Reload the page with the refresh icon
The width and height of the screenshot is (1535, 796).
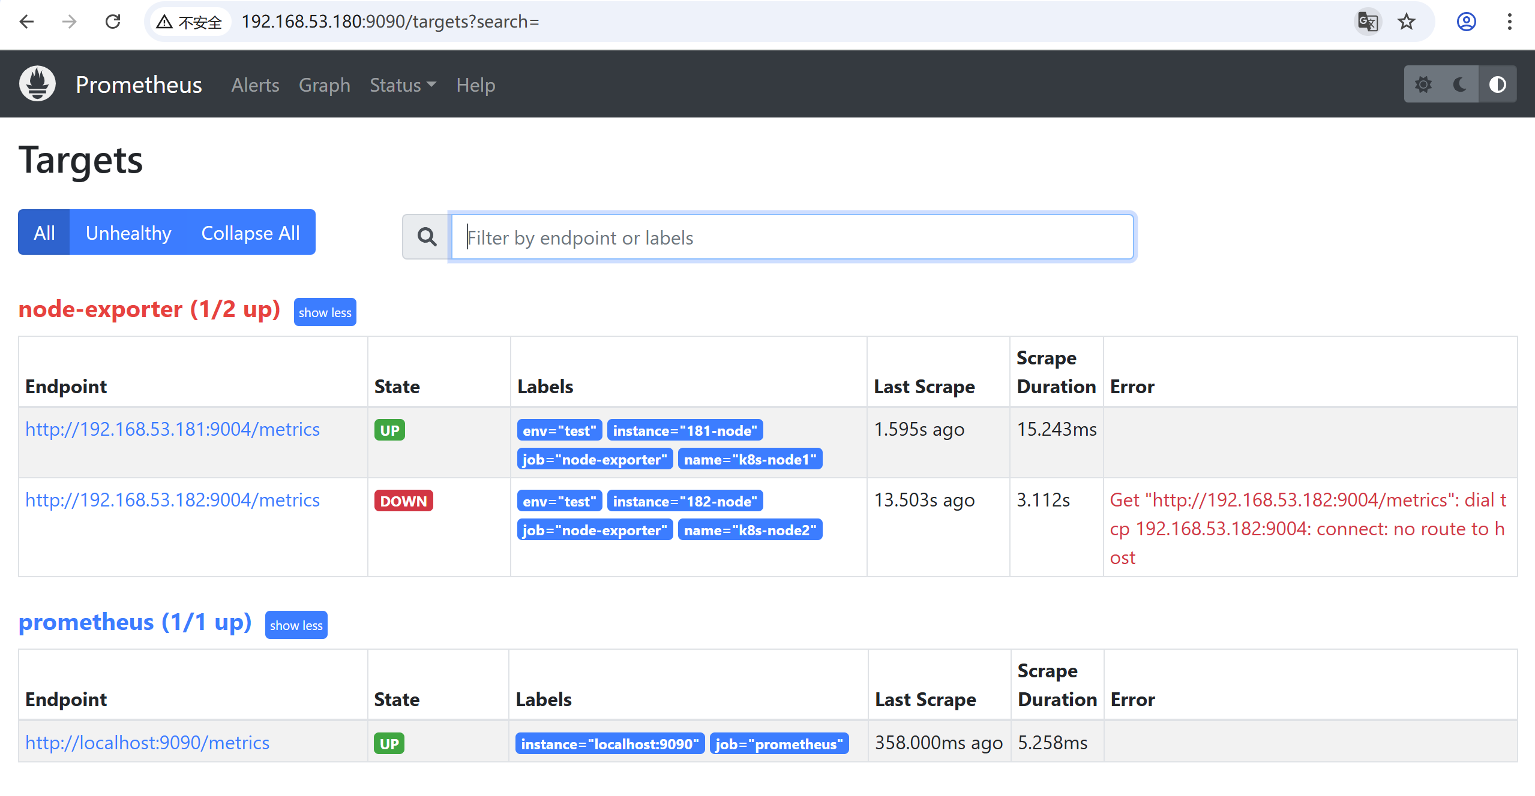point(113,22)
